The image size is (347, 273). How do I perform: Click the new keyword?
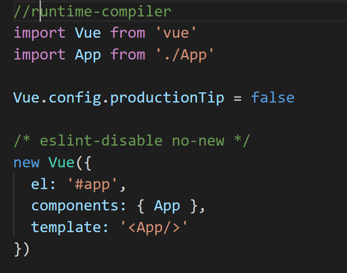point(26,162)
